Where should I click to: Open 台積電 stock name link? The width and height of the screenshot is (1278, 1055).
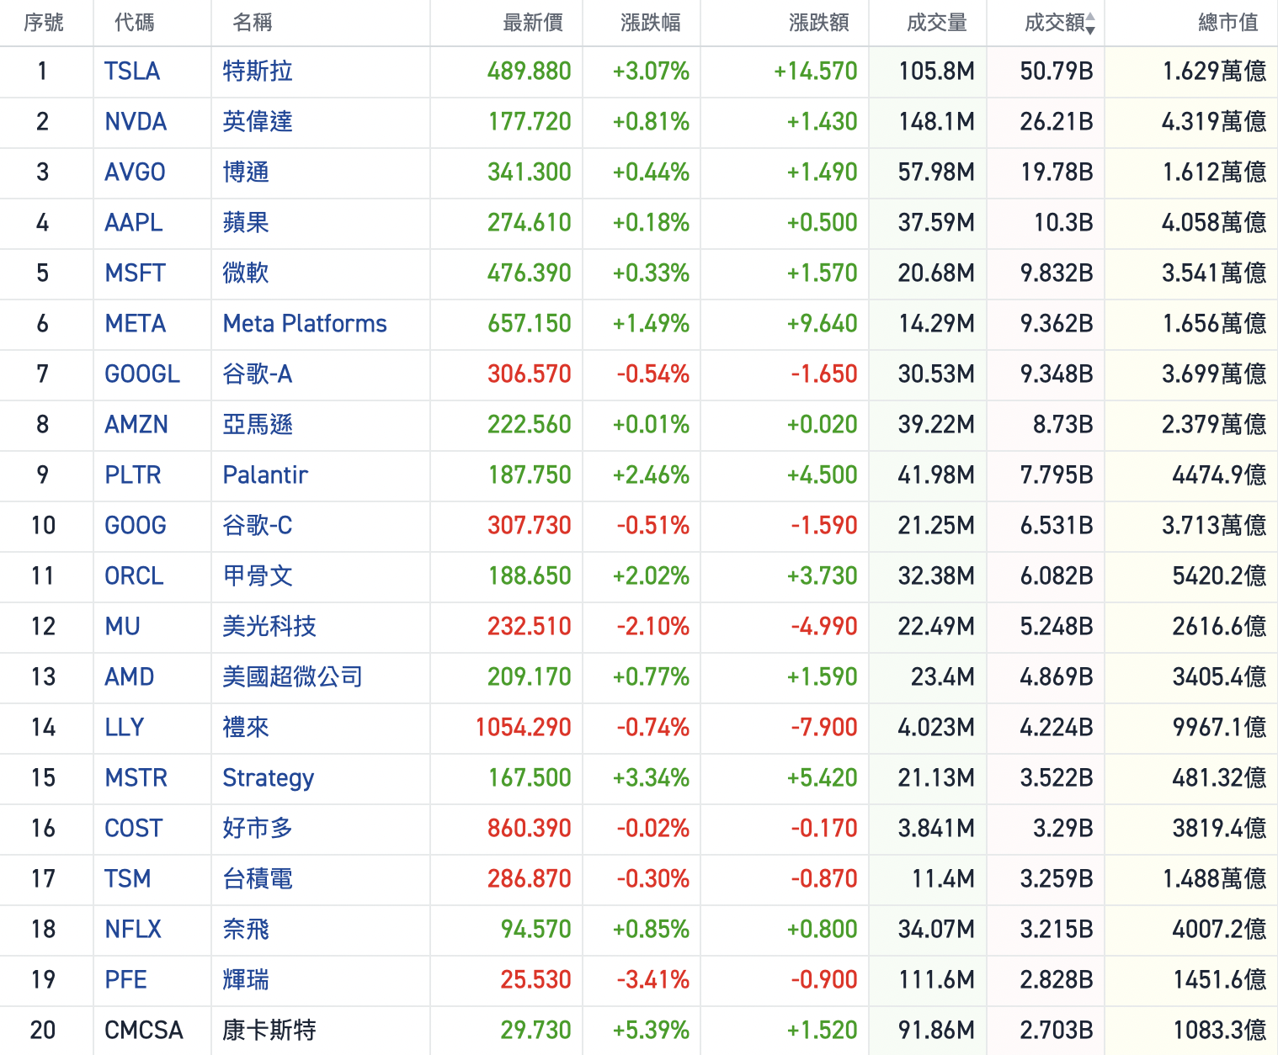click(x=258, y=879)
